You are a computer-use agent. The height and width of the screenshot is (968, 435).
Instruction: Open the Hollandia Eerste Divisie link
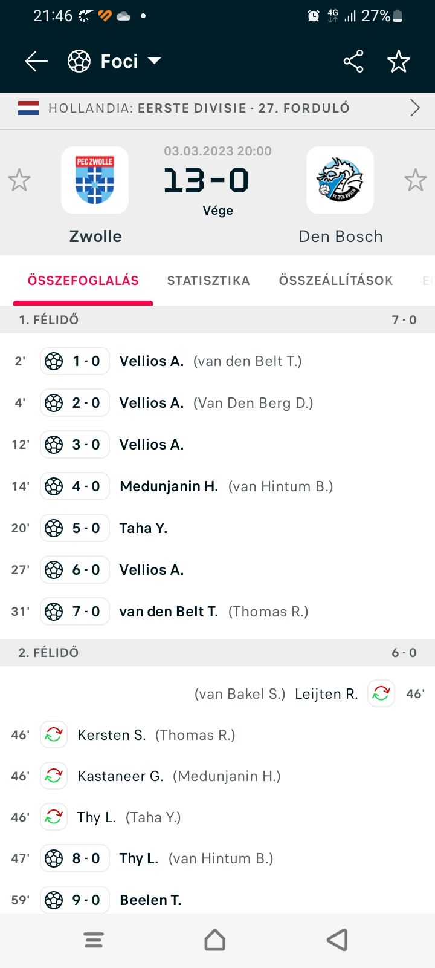click(x=199, y=108)
